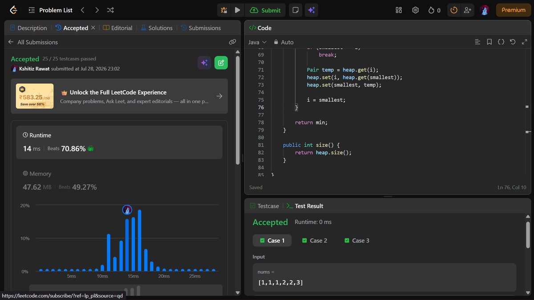
Task: Switch to the Description tab
Action: 28,28
